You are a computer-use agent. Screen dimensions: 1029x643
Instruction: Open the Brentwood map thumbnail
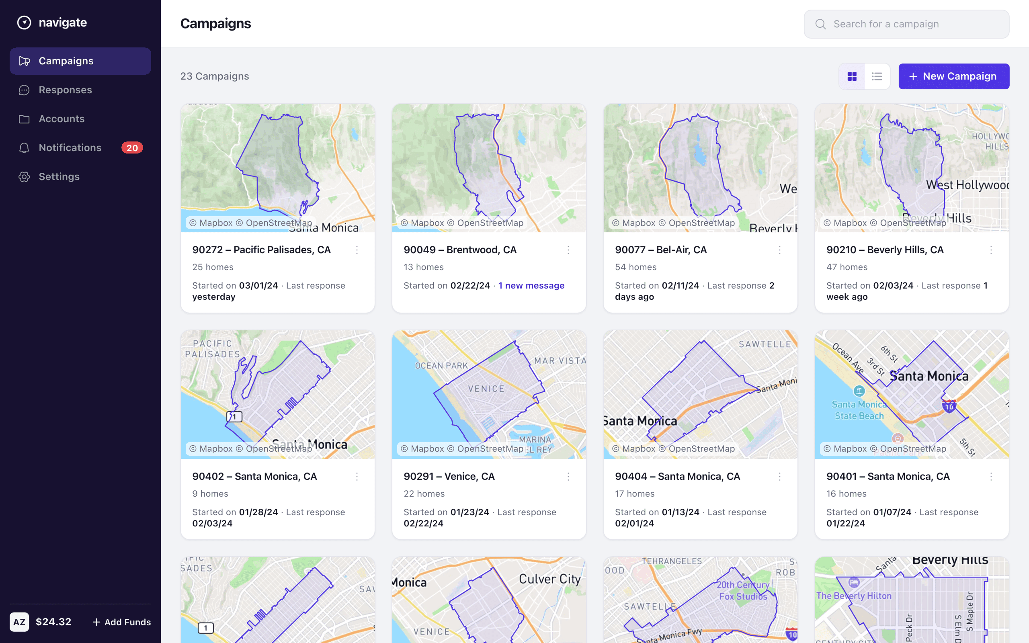click(x=489, y=168)
